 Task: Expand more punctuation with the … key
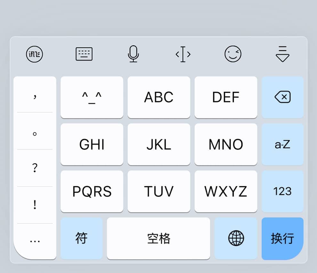(35, 241)
